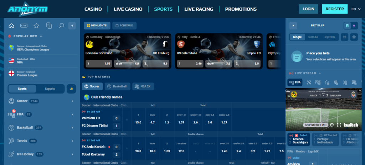Click the SC Freiburg team crest
Viewport: 365px width, 165px height.
[165, 44]
